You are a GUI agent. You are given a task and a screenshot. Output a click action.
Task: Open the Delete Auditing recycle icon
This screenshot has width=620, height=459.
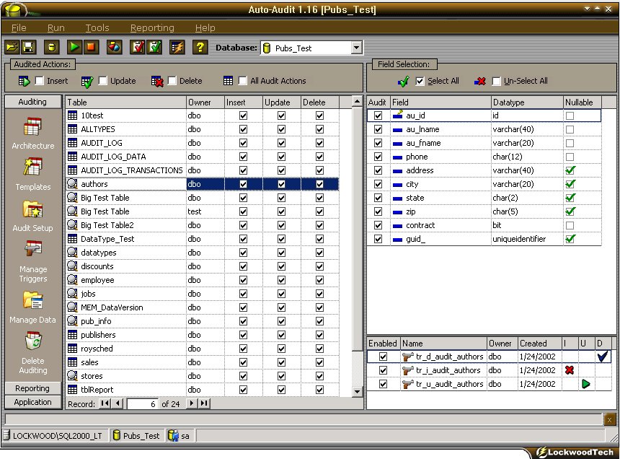(x=33, y=341)
